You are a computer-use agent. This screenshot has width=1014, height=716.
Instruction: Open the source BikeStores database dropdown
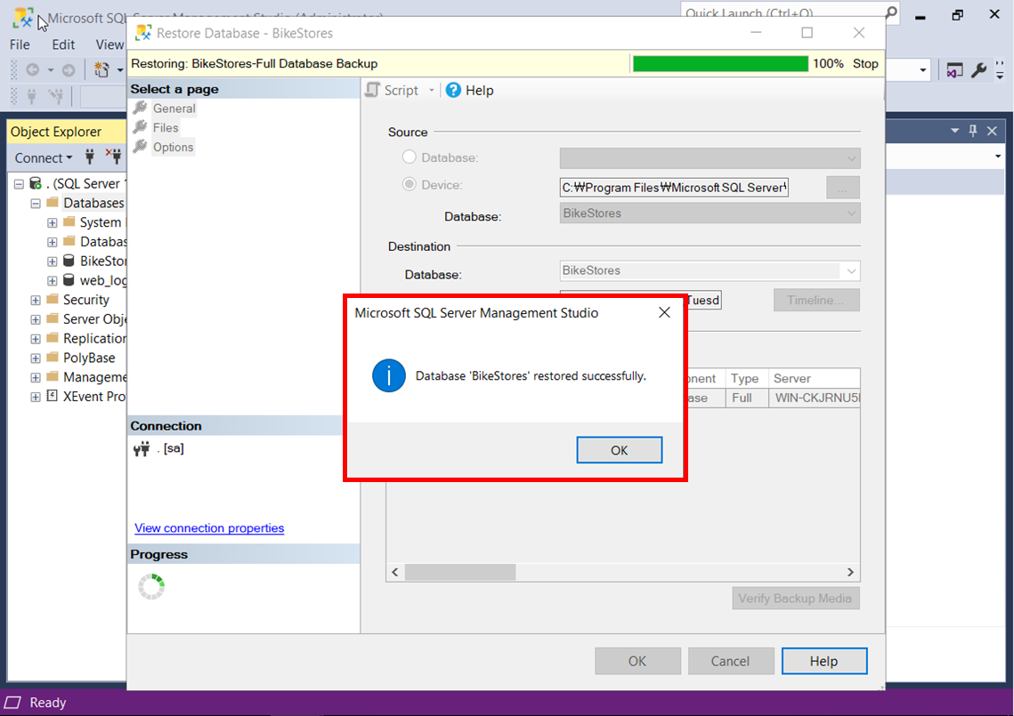[x=710, y=213]
